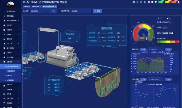Image resolution: width=182 pixels, height=108 pixels.
Task: Click the folder icon in sidebar menu
Action: (x=4, y=30)
